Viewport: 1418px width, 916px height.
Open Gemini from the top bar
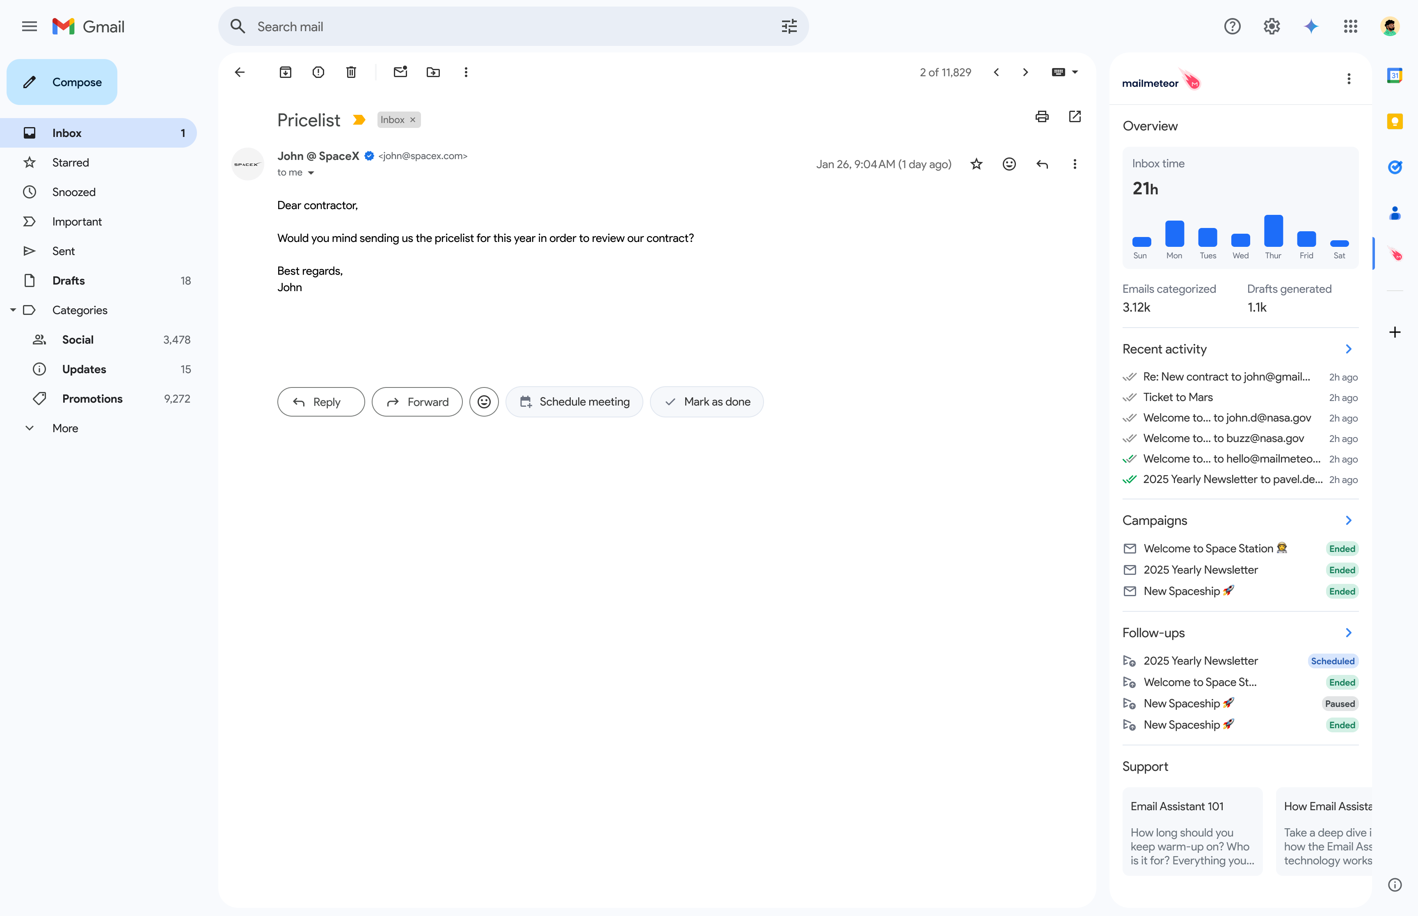(x=1311, y=26)
